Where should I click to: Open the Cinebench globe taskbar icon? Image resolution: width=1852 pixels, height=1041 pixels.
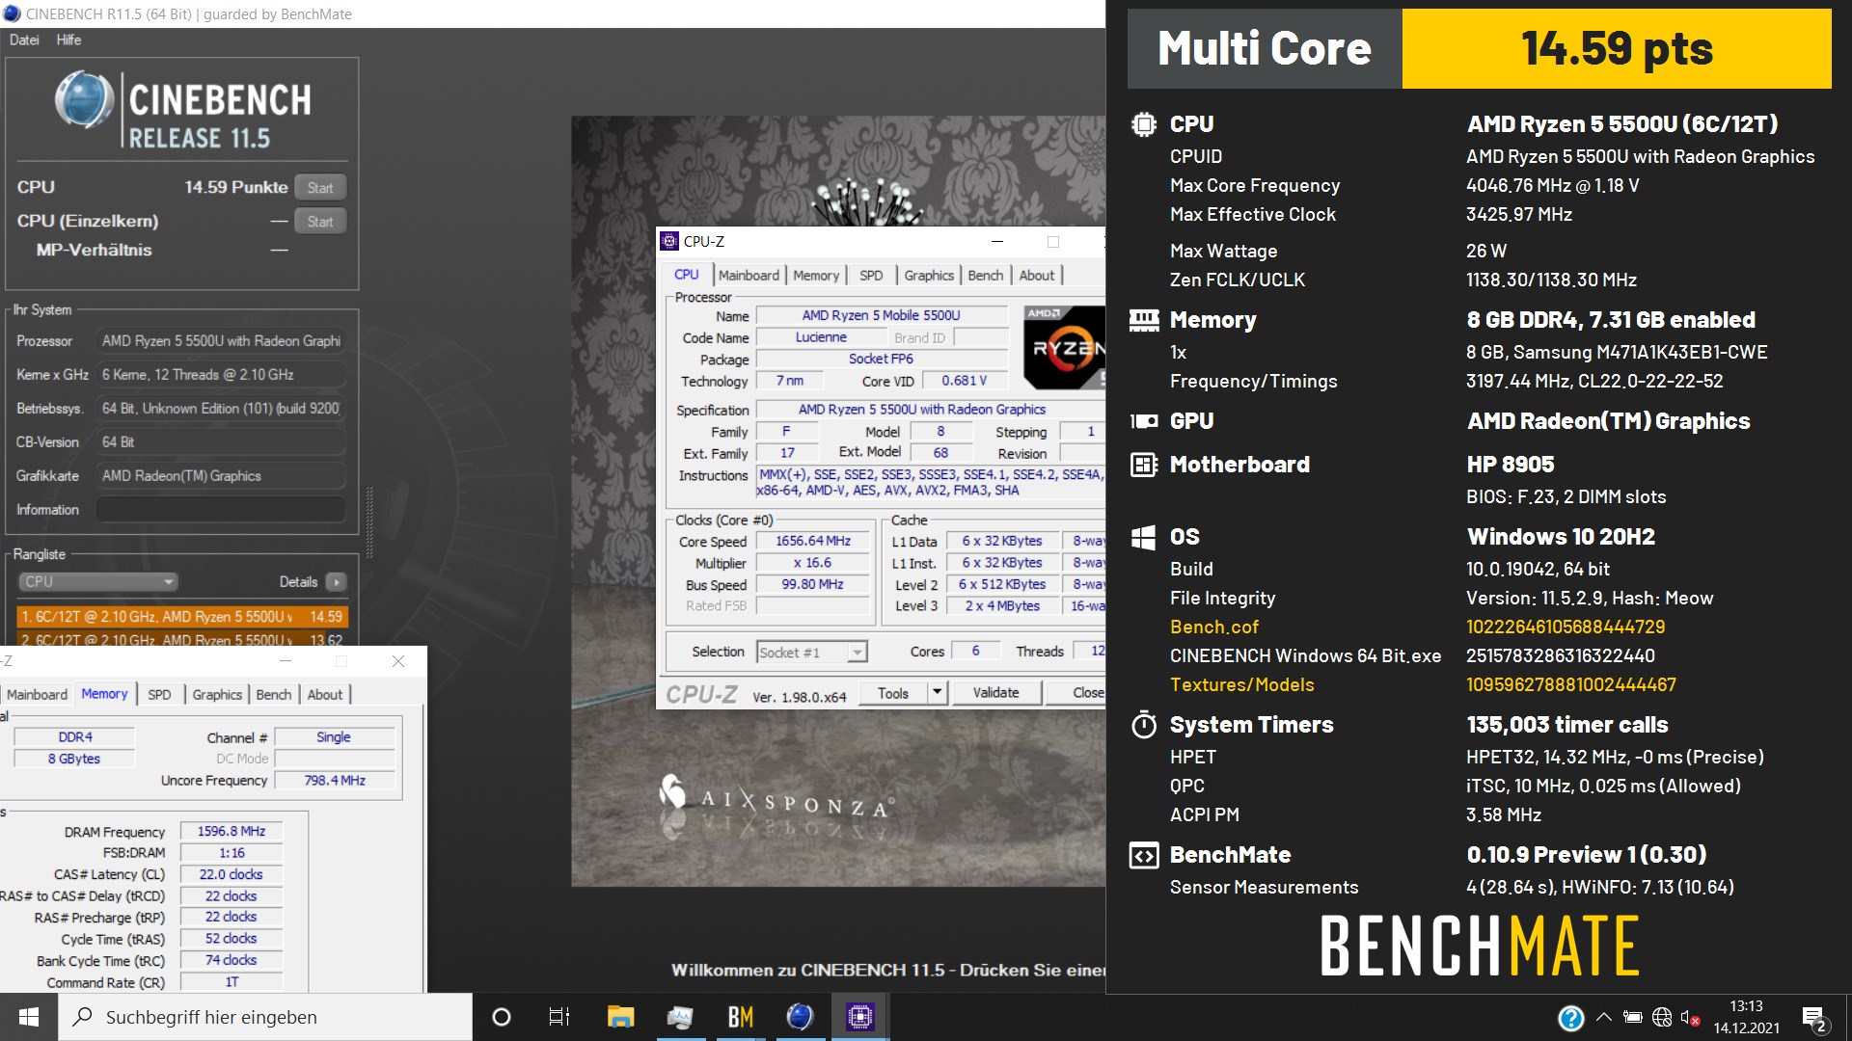[x=800, y=1017]
